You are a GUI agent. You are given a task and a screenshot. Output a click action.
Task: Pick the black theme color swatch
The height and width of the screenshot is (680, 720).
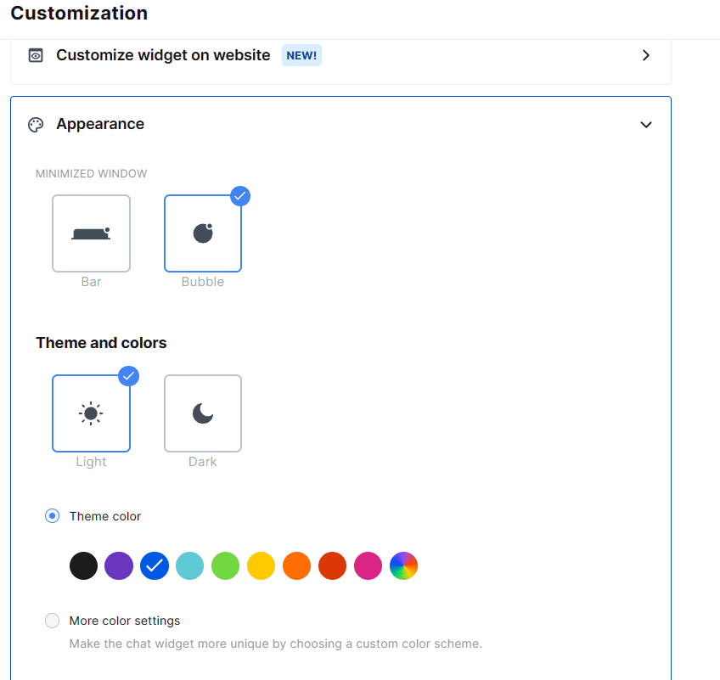pyautogui.click(x=83, y=565)
